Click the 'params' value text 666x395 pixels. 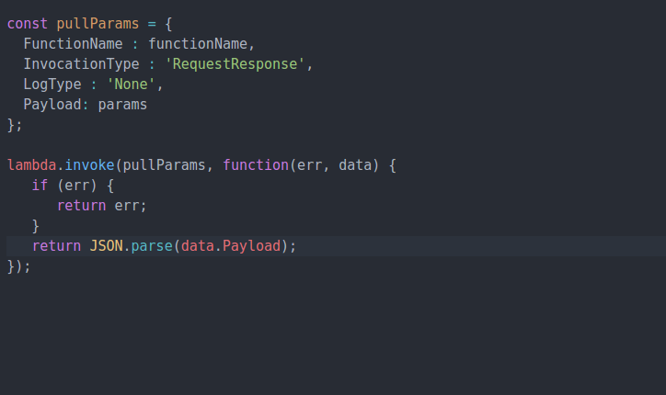pos(122,105)
